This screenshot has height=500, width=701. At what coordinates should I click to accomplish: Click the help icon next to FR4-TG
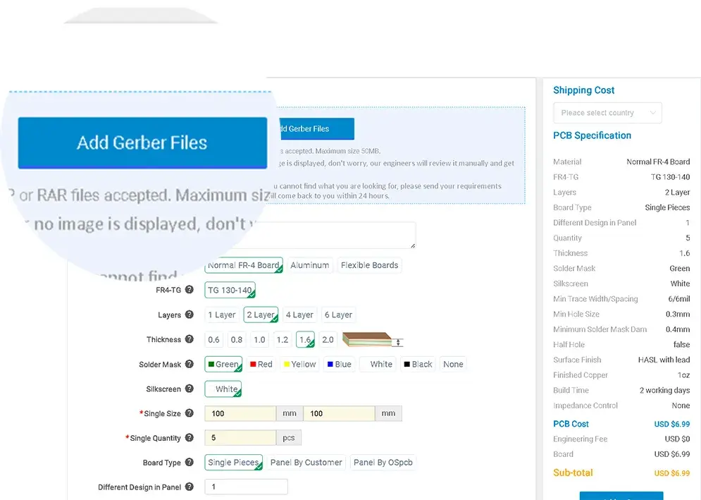pos(190,290)
